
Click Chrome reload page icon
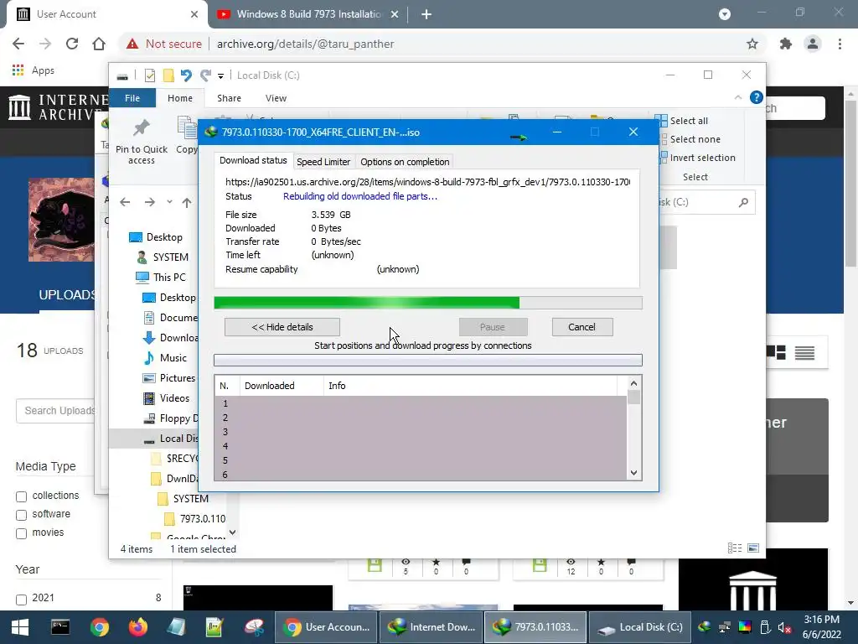tap(72, 44)
